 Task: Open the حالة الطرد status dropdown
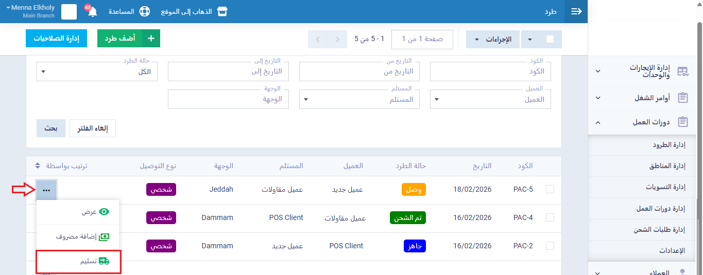click(x=97, y=71)
